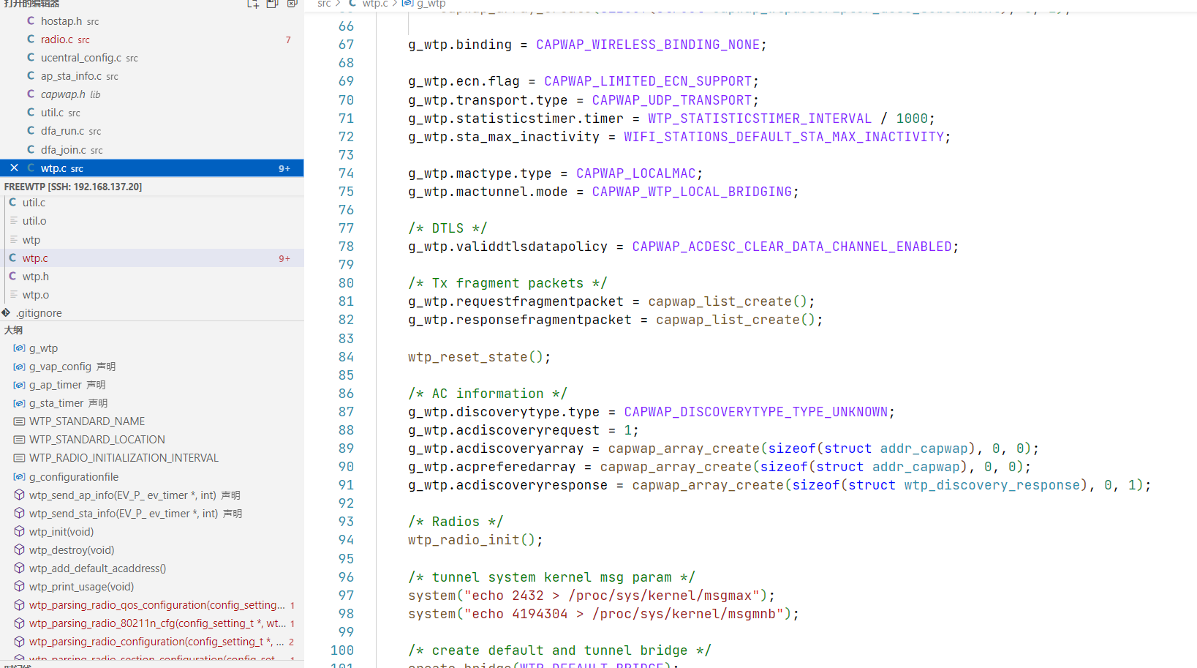Jump to wtp_parsing_radio_80211n_cfg in outline
The image size is (1197, 668).
(152, 623)
